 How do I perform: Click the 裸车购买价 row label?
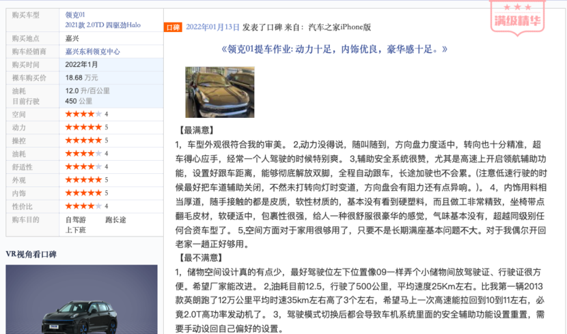click(29, 78)
